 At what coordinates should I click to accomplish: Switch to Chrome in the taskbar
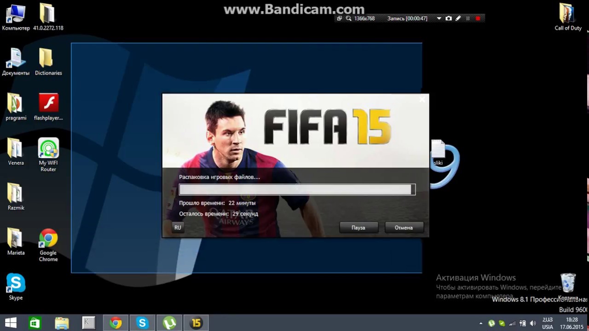click(x=115, y=323)
